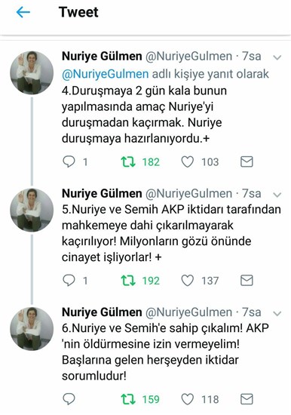
Task: Reply to the final tweet numbered 6
Action: point(69,399)
